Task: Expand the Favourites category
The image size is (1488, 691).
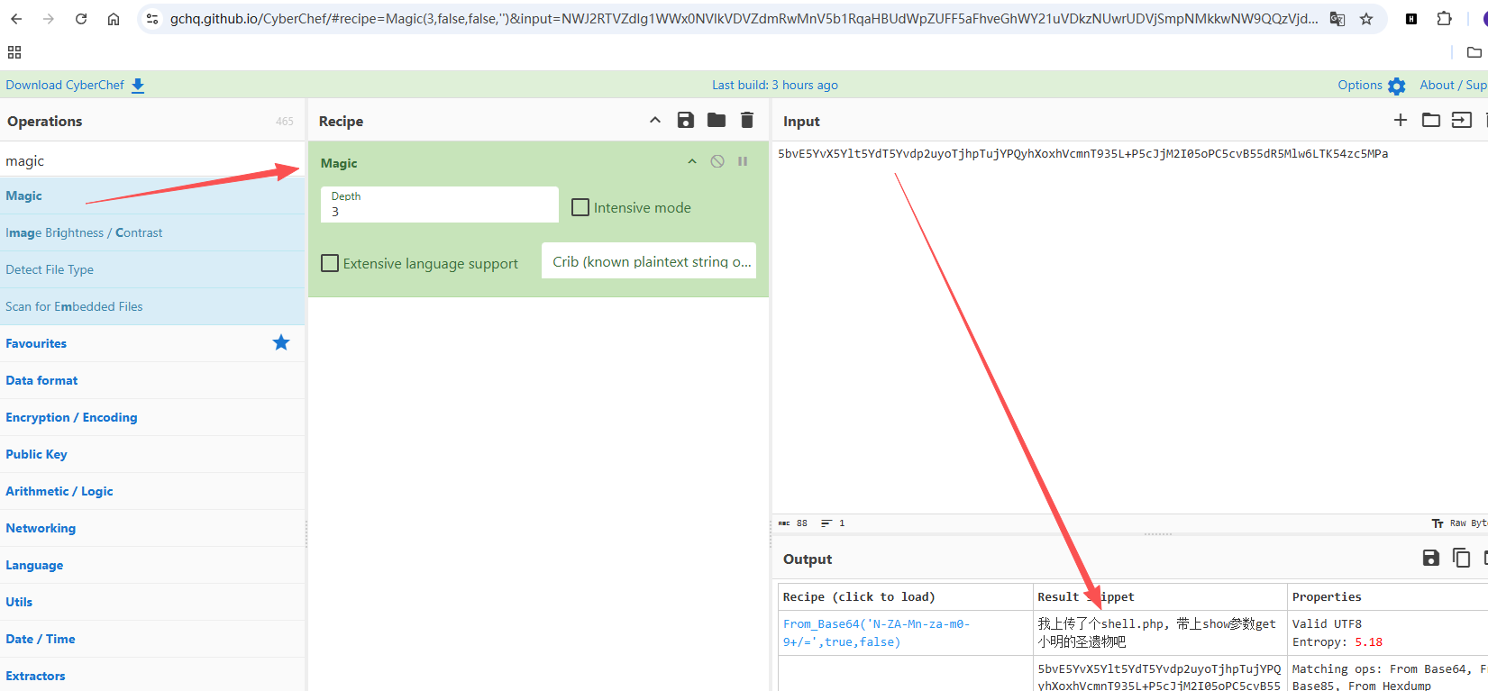Action: (152, 343)
